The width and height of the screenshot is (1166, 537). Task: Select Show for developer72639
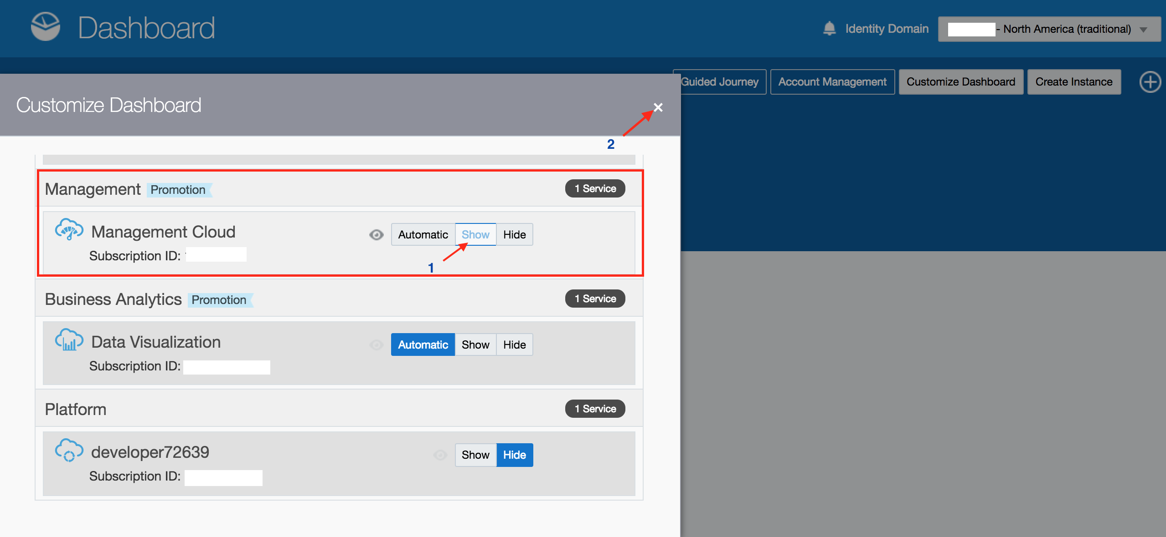click(475, 455)
